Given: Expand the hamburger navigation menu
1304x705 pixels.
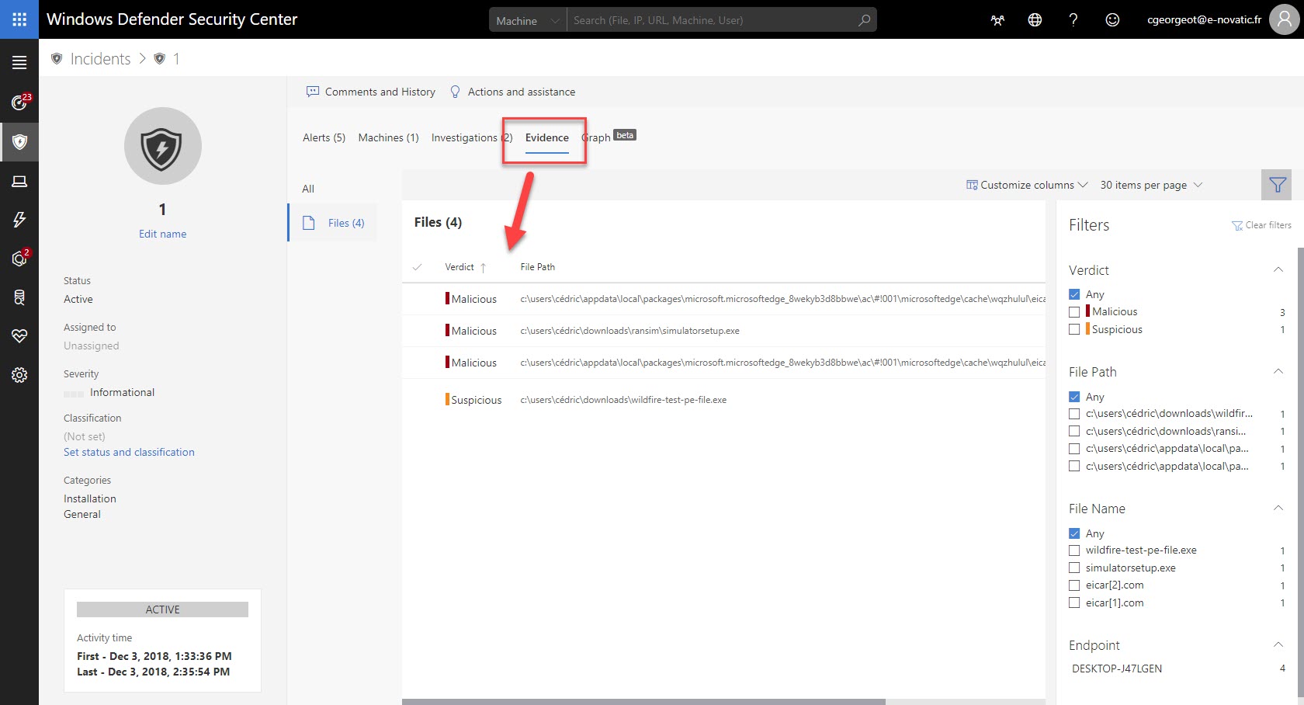Looking at the screenshot, I should (19, 63).
